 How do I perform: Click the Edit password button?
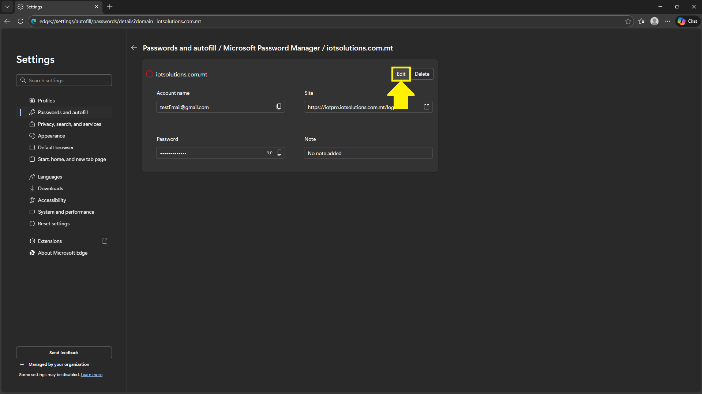pyautogui.click(x=401, y=74)
